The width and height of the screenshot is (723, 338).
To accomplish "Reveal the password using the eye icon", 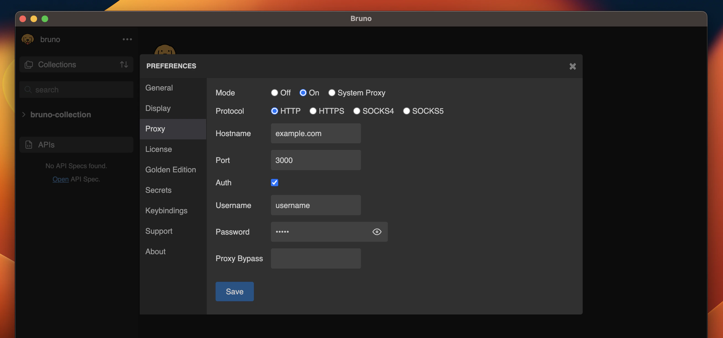I will 377,232.
